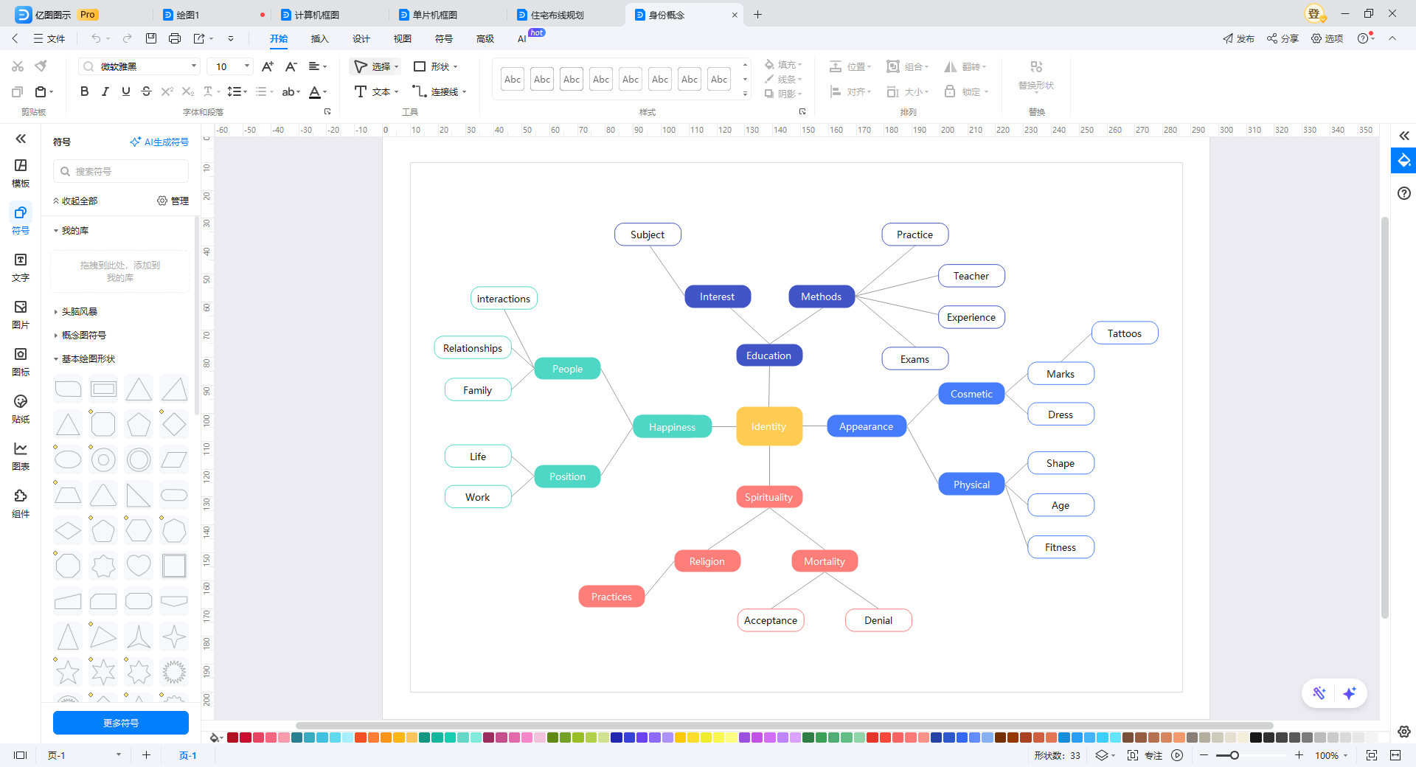The width and height of the screenshot is (1416, 767).
Task: Open the Align dropdown
Action: pos(850,91)
